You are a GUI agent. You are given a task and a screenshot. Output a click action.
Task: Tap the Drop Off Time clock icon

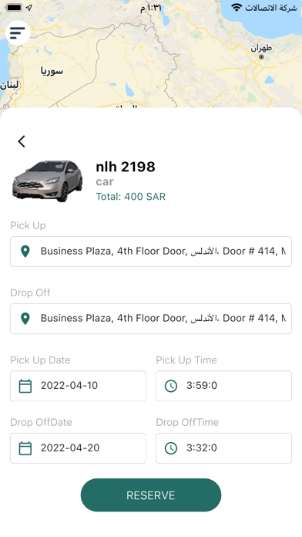click(171, 448)
